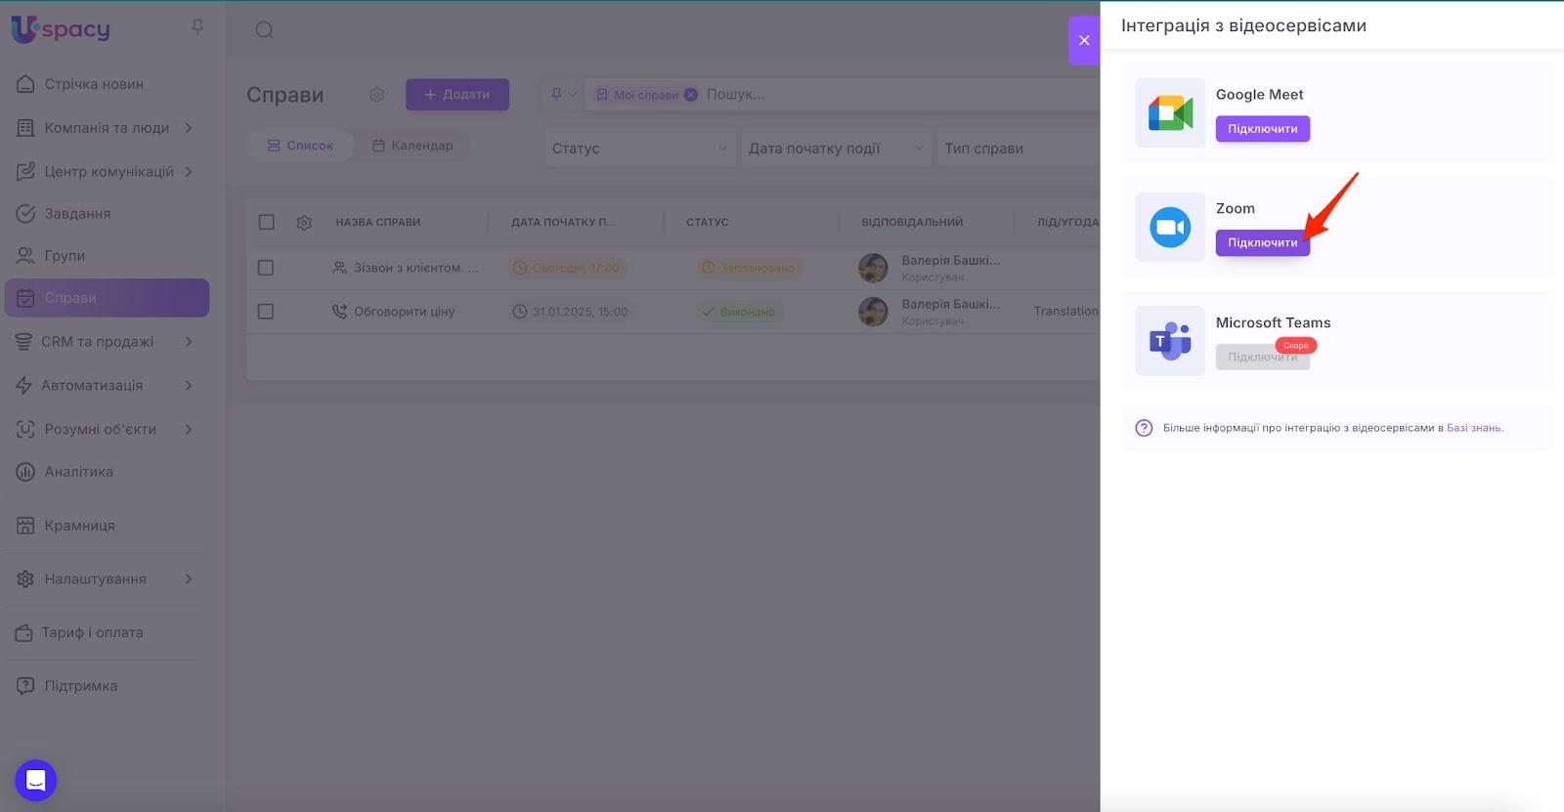Click the Google Meet logo
The width and height of the screenshot is (1564, 812).
click(1170, 113)
